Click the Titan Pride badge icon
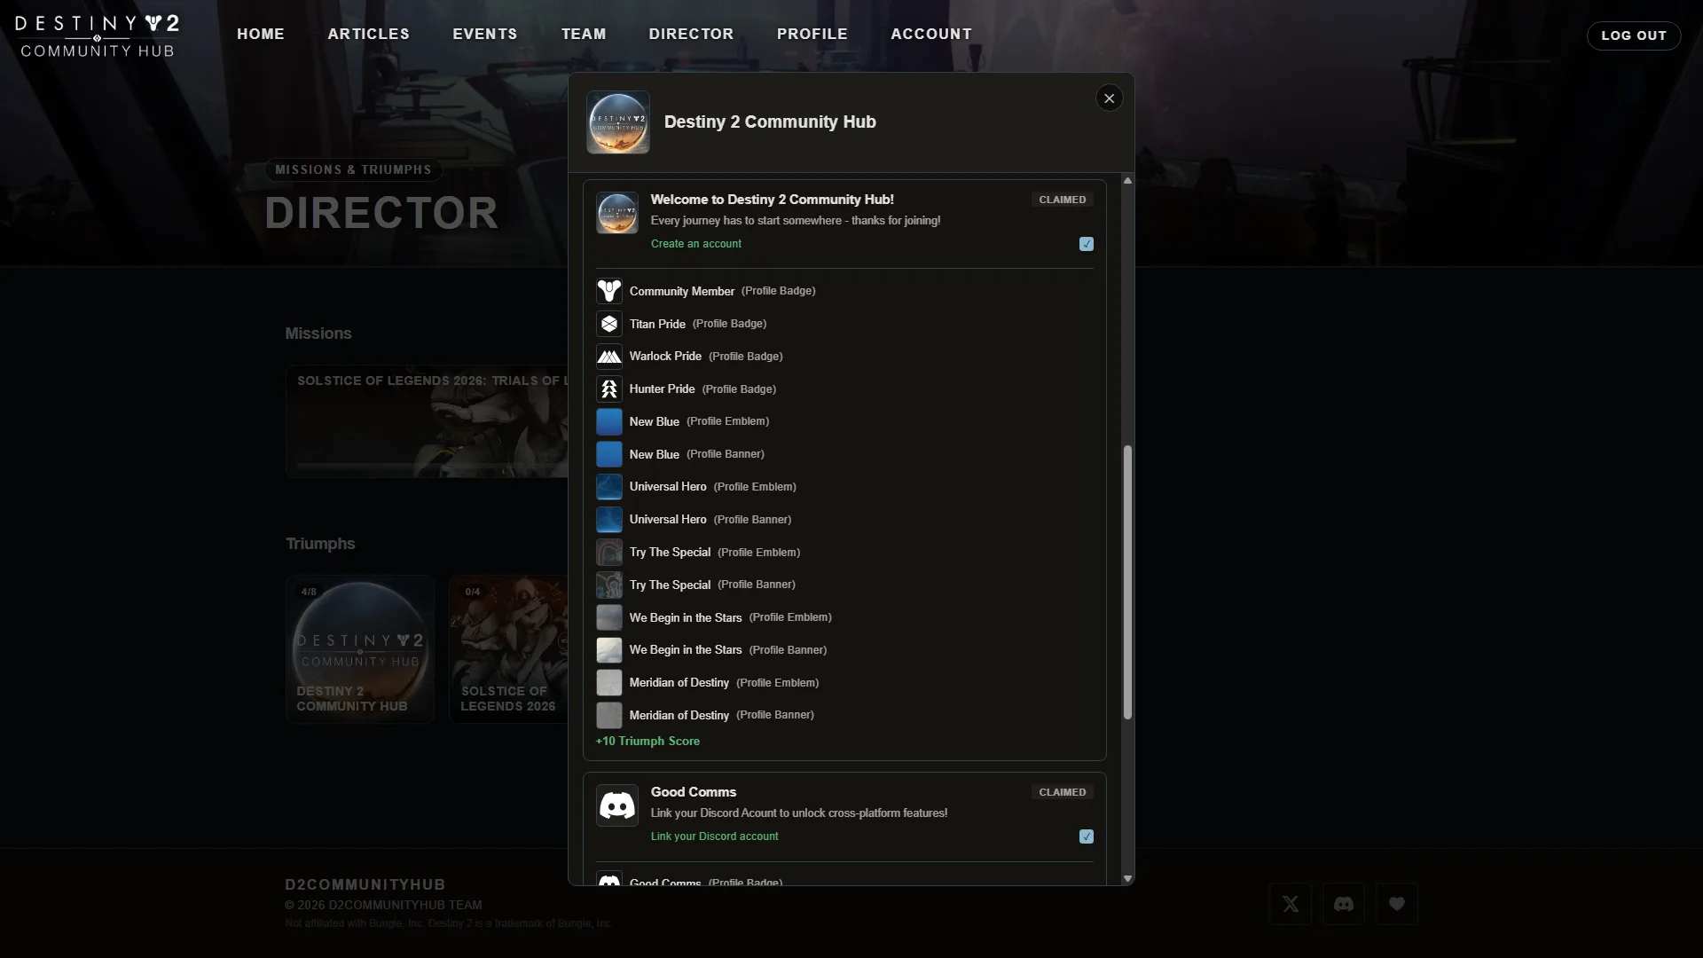 [609, 324]
